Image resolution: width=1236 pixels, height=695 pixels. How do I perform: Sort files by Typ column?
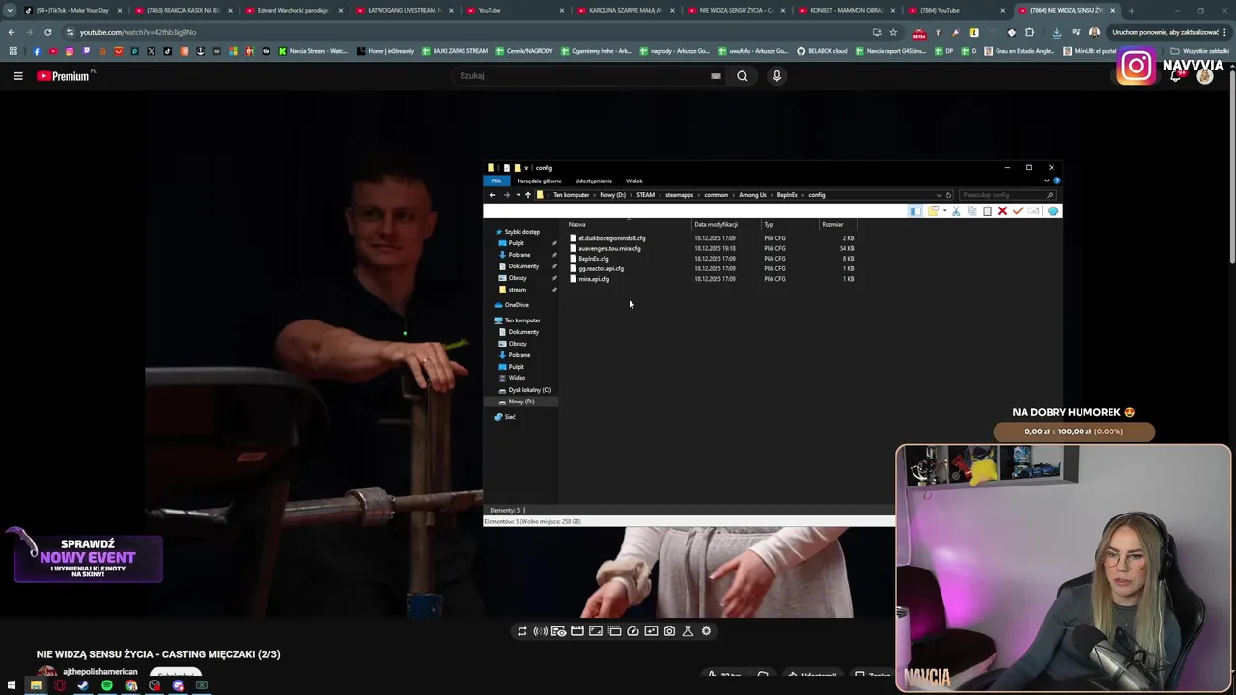769,224
